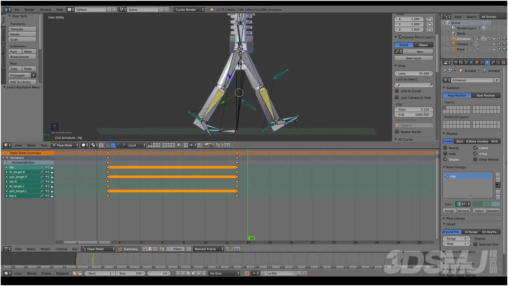508x286 pixels.
Task: Open the Dope Sheet mode dropdown
Action: pyautogui.click(x=98, y=249)
